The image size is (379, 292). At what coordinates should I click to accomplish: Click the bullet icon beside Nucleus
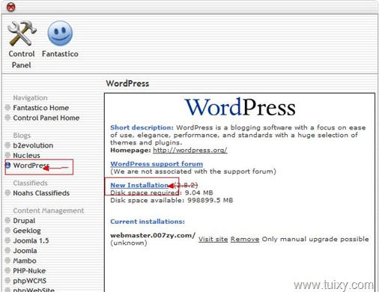pyautogui.click(x=7, y=155)
